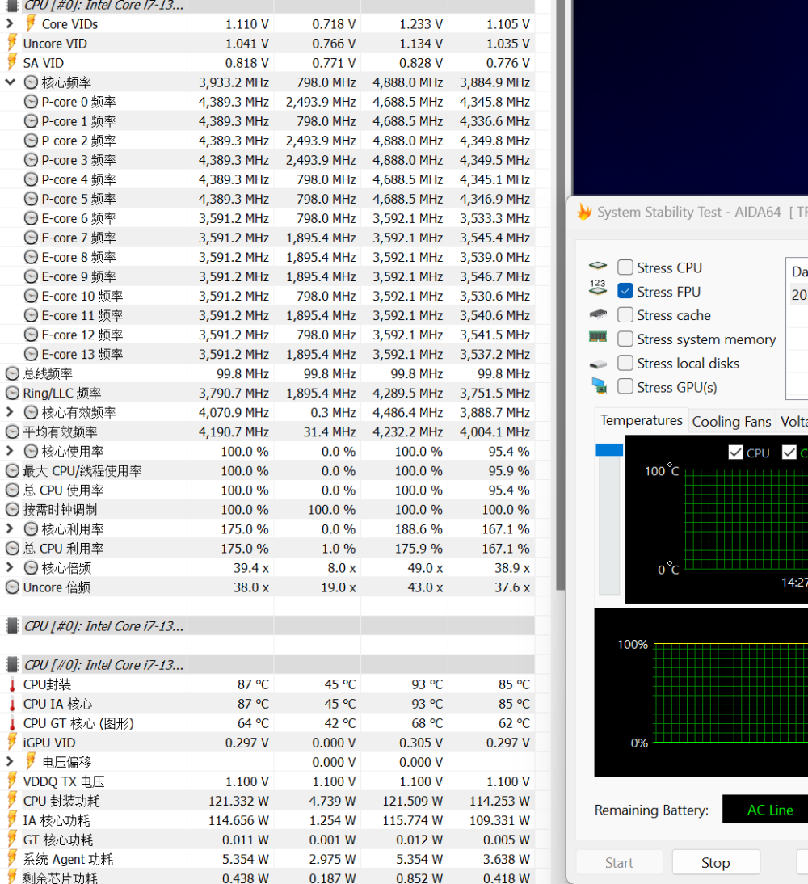The height and width of the screenshot is (884, 808).
Task: Uncheck the Stress FPU checkbox
Action: click(x=625, y=291)
